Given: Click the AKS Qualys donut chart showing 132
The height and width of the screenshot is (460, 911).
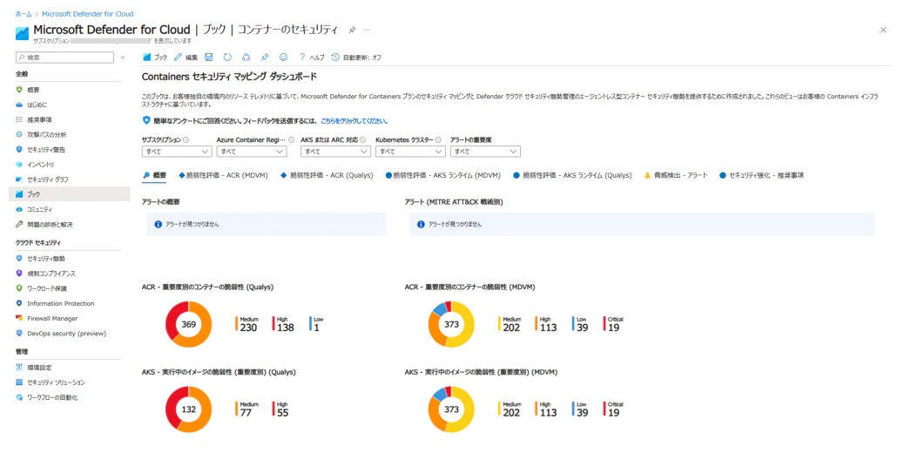Looking at the screenshot, I should tap(189, 409).
